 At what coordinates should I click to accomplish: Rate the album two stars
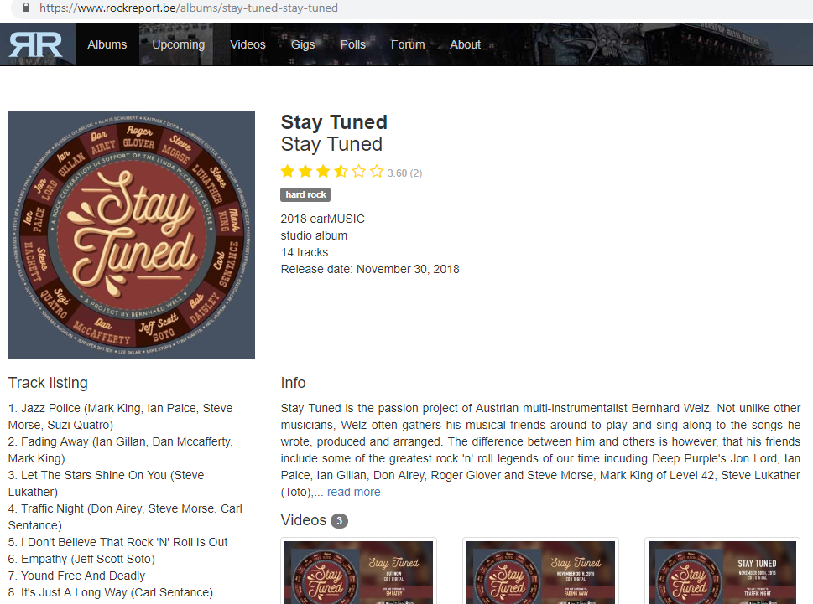click(x=306, y=171)
